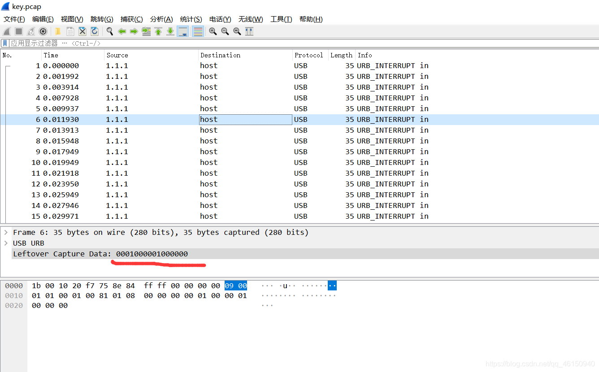Open the 捕获(C) menu

point(132,19)
